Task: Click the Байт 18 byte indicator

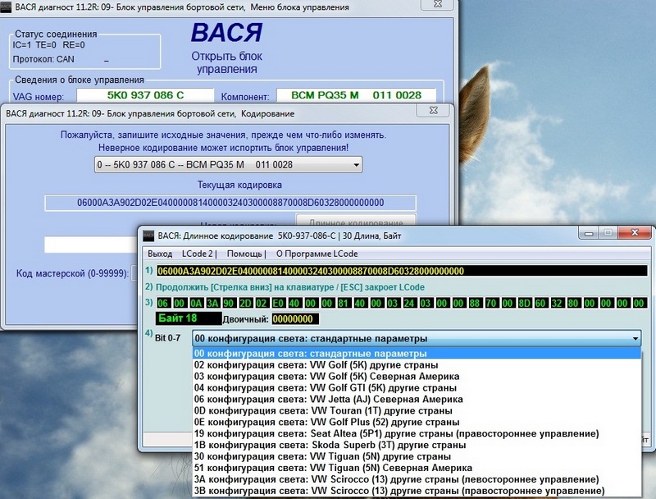Action: click(189, 318)
